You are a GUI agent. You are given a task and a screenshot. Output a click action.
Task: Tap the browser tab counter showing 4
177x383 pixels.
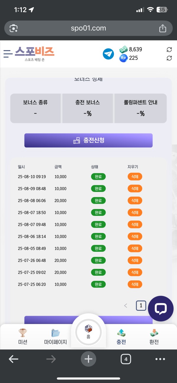[x=126, y=359]
